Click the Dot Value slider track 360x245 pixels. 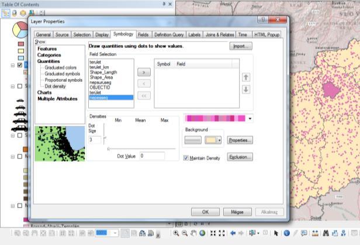click(x=141, y=149)
